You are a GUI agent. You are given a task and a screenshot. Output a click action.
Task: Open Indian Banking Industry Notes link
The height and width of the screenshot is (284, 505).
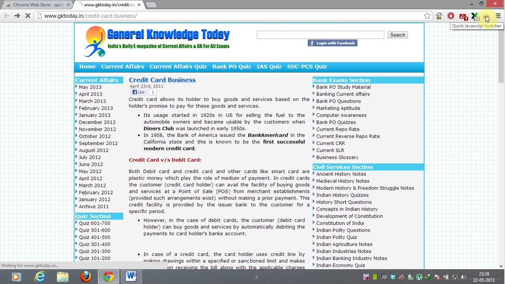(x=352, y=258)
